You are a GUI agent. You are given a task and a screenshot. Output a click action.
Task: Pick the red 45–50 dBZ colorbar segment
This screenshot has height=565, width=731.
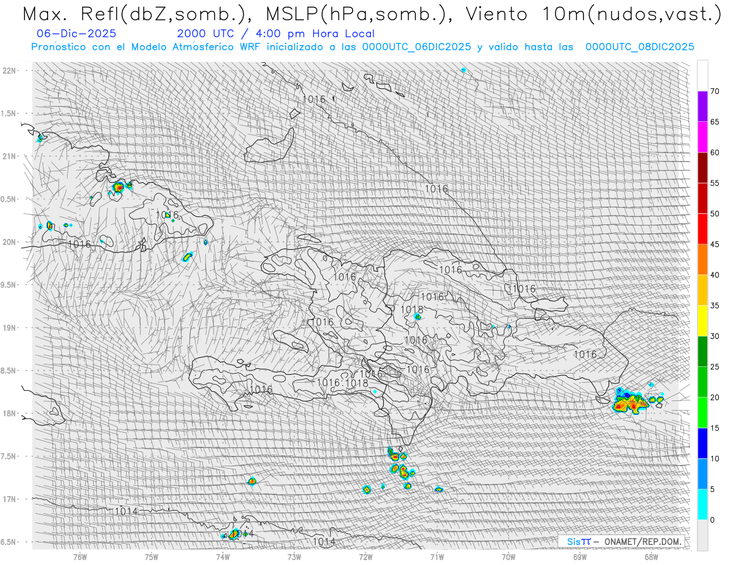pos(702,229)
